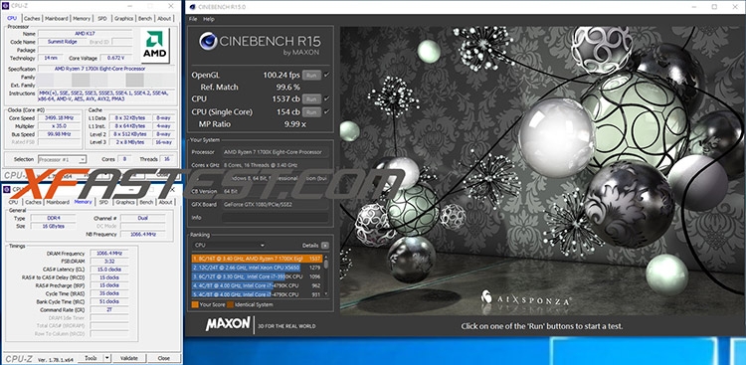Open the Tools dropdown arrow in CPU-Z

(x=107, y=358)
